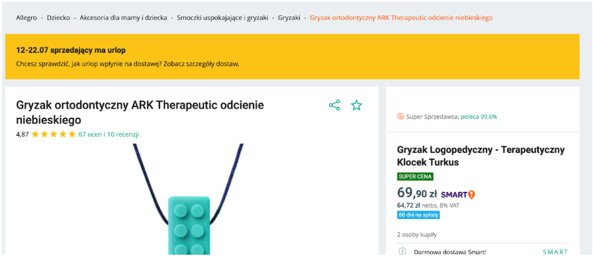Click the 60 dni na spłatę badge
Image resolution: width=593 pixels, height=262 pixels.
tap(418, 215)
